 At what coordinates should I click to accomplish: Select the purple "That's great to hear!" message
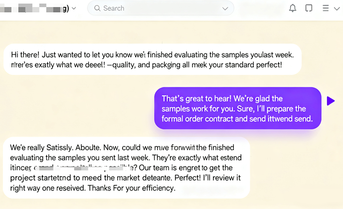point(238,108)
